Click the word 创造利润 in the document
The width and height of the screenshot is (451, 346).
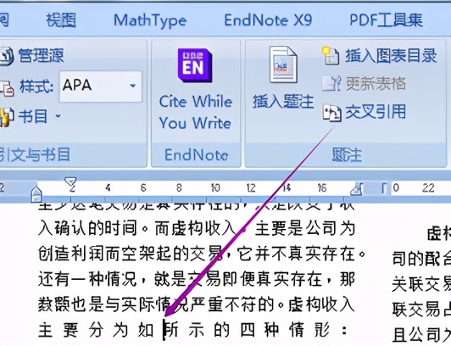pos(71,254)
